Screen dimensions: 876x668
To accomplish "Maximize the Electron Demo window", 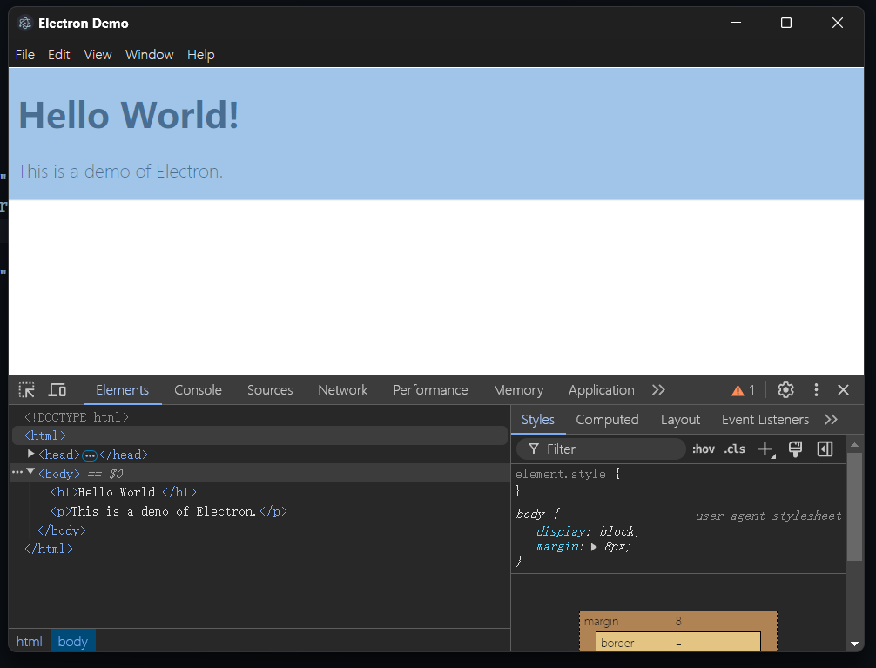I will [786, 23].
